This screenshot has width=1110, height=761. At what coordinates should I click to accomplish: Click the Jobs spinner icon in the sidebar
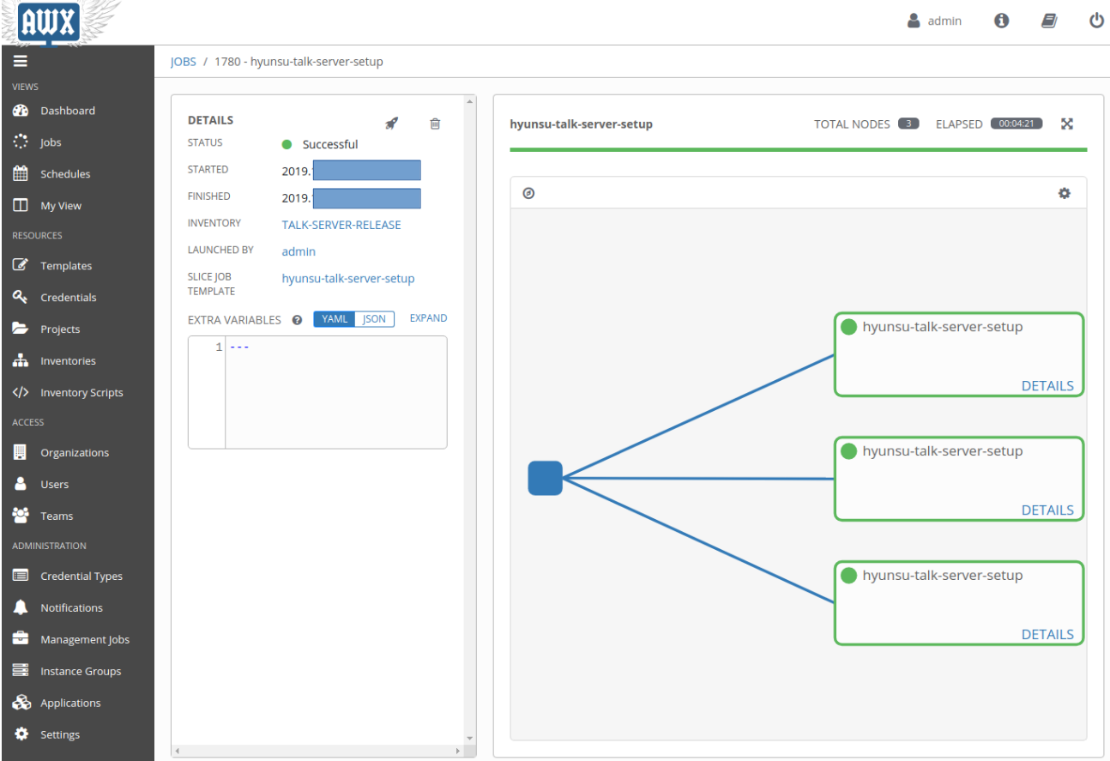21,142
